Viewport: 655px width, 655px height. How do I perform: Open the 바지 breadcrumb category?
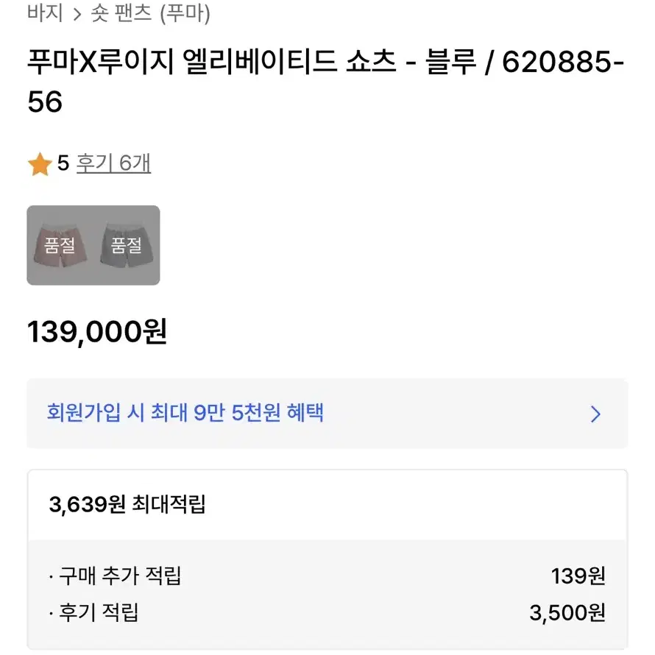[x=45, y=13]
